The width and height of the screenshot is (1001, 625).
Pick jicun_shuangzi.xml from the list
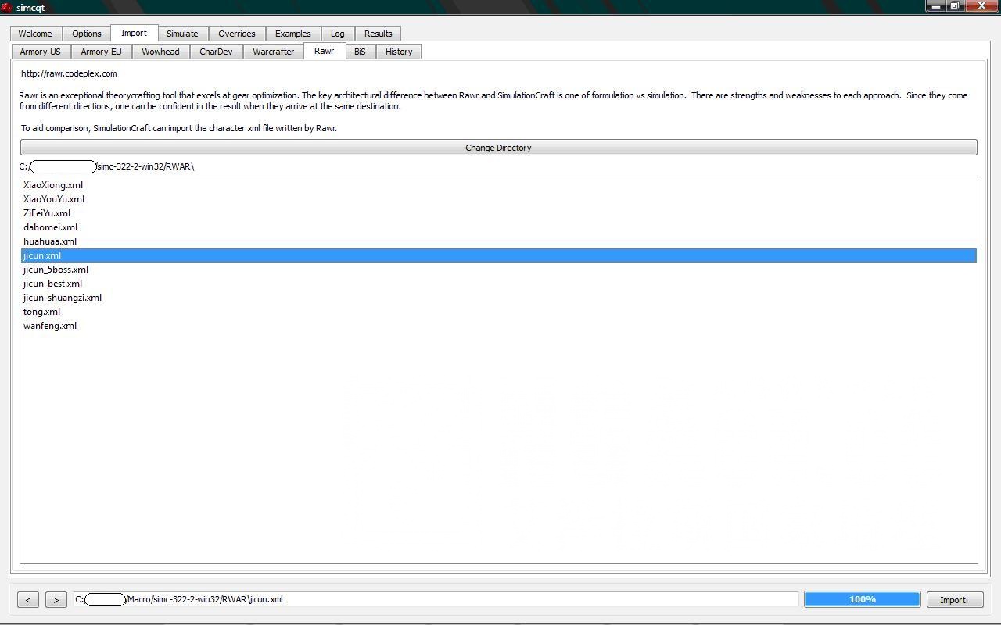(x=63, y=298)
